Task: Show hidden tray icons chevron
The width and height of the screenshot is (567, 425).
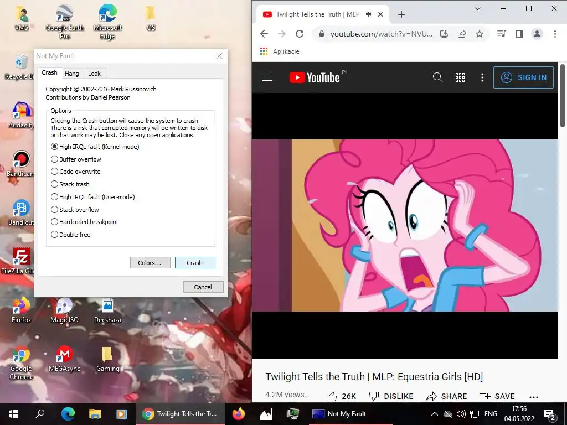Action: tap(435, 414)
